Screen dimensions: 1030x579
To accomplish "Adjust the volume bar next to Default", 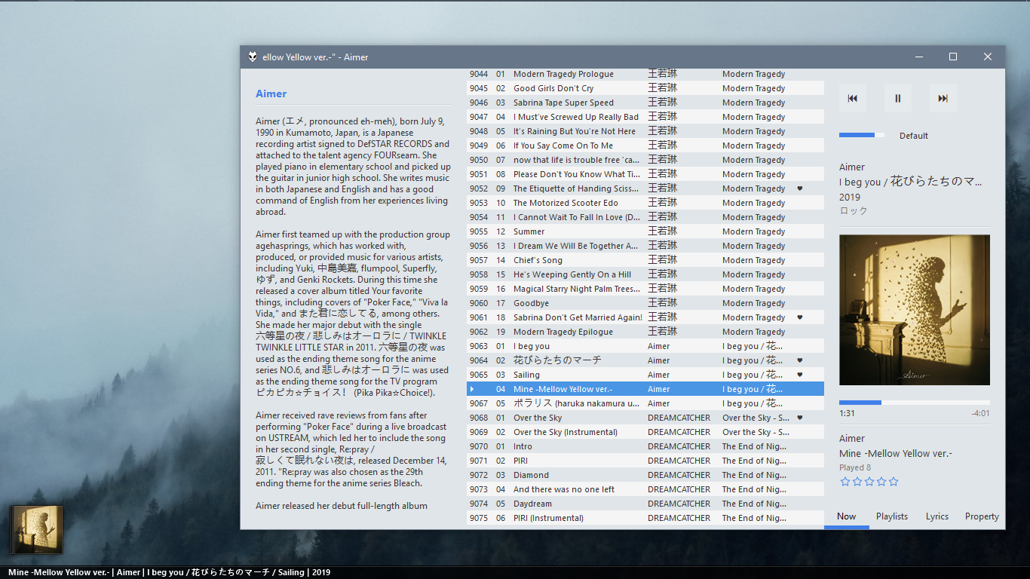I will (862, 136).
